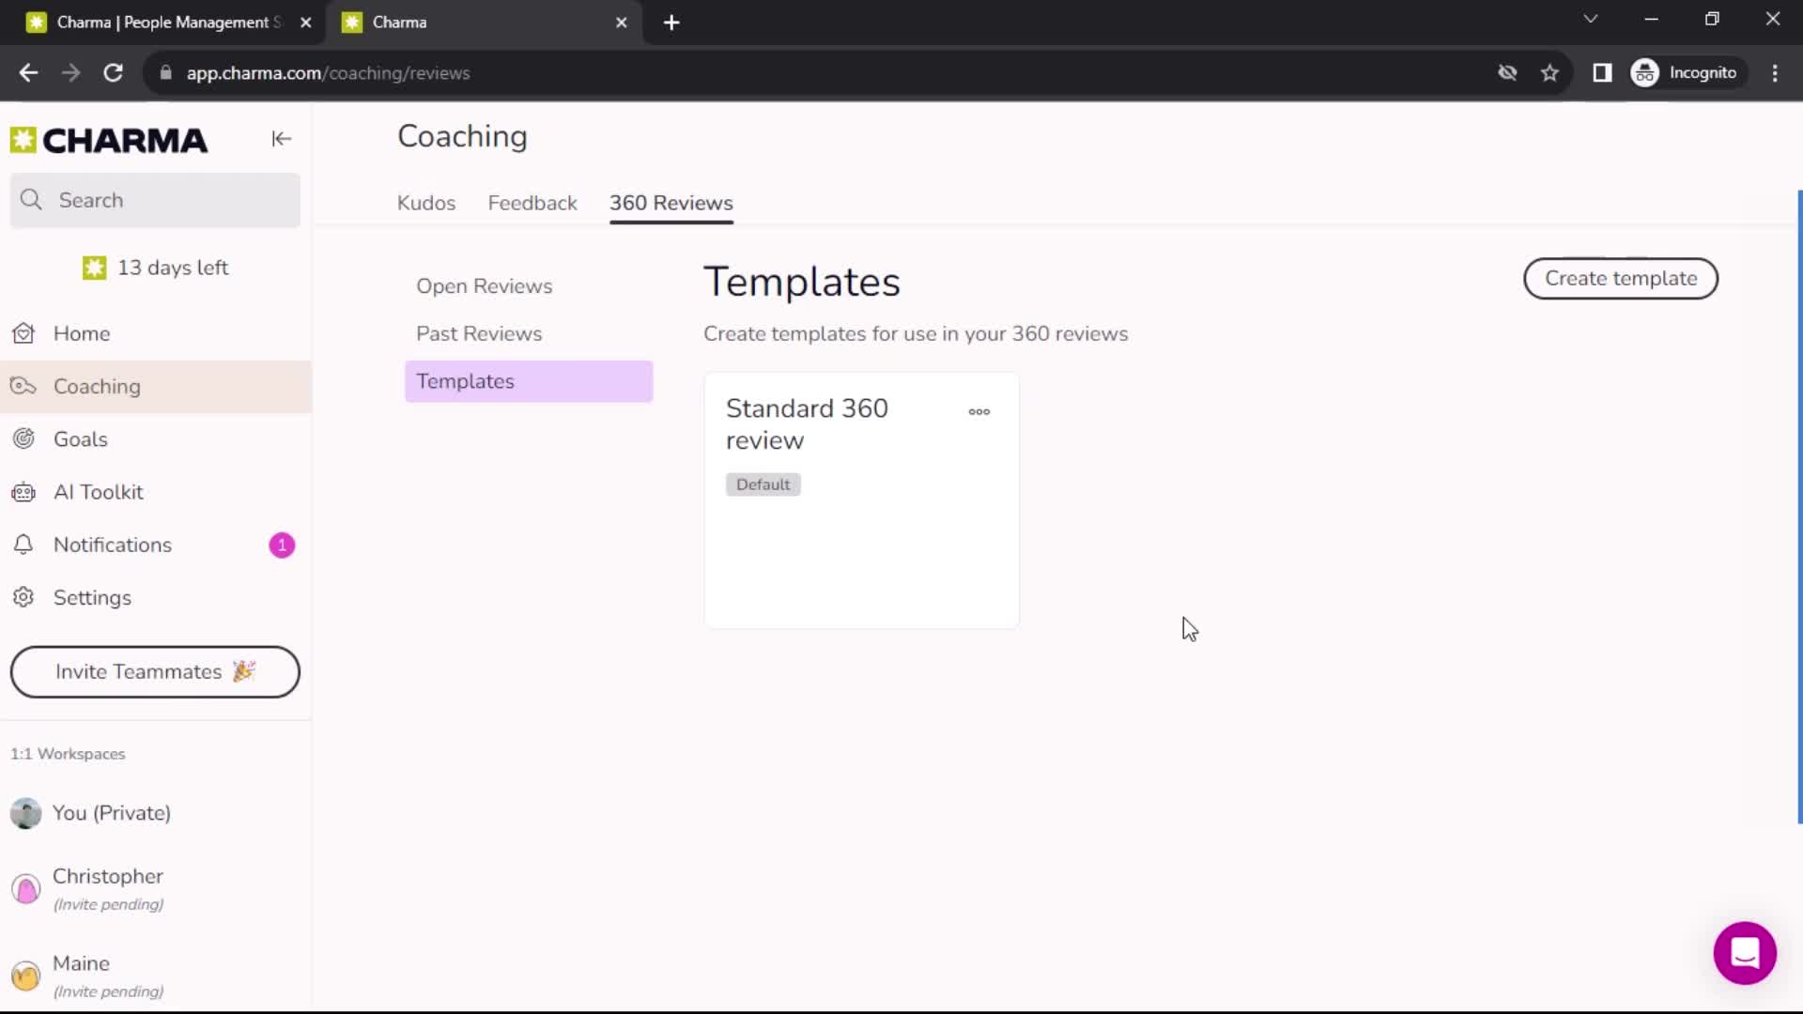The height and width of the screenshot is (1014, 1803).
Task: Click Create template button
Action: click(x=1621, y=277)
